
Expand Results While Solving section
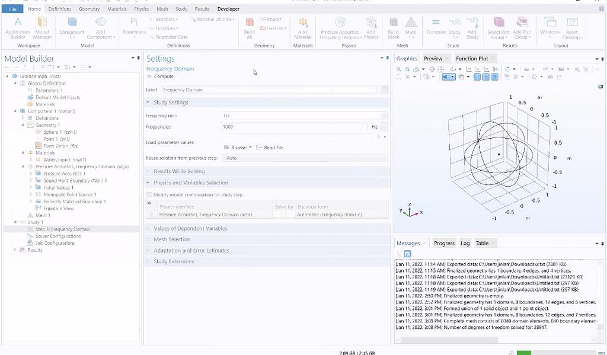click(x=148, y=171)
